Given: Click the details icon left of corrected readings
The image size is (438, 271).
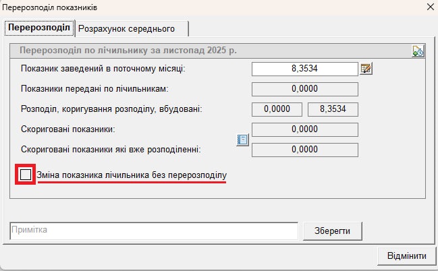Looking at the screenshot, I should [x=243, y=140].
